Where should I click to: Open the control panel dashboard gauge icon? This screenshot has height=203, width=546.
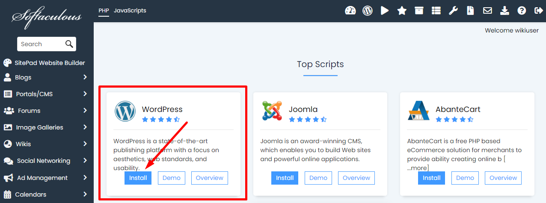[x=350, y=11]
